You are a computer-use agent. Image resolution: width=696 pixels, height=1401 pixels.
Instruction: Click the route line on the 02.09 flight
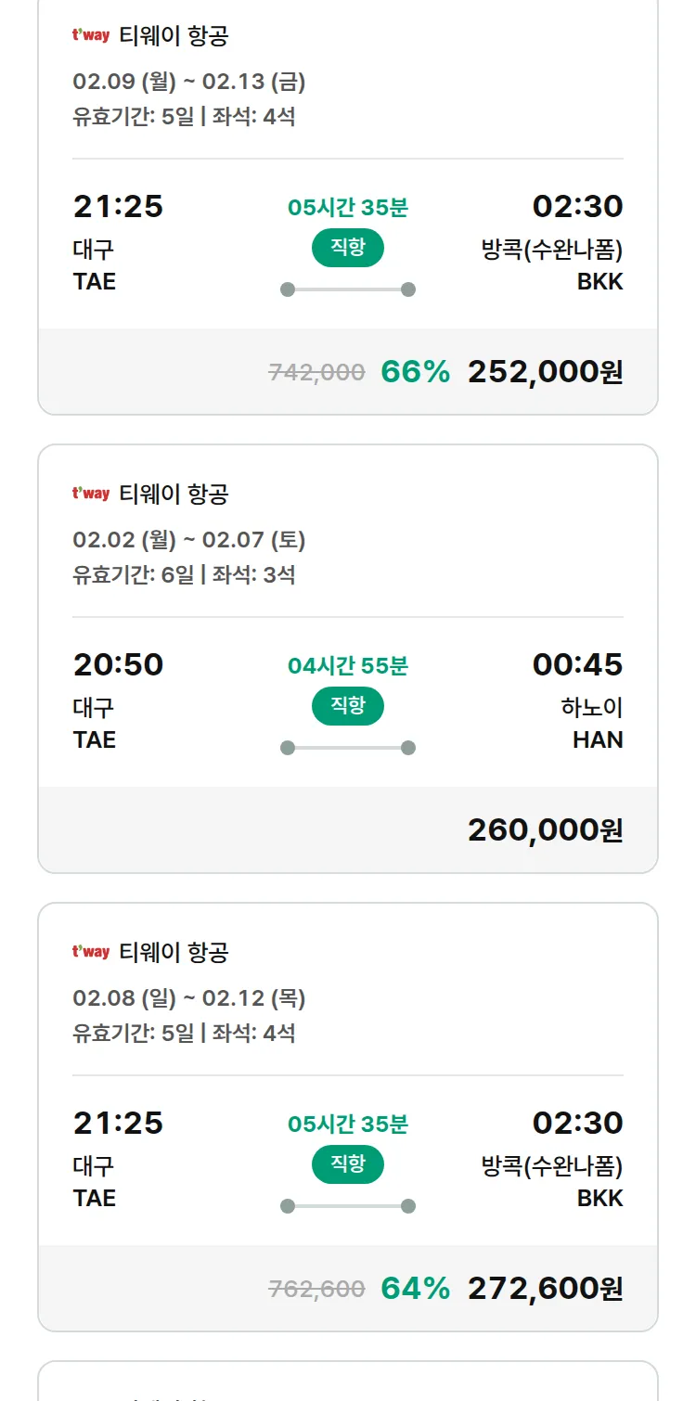click(x=348, y=289)
